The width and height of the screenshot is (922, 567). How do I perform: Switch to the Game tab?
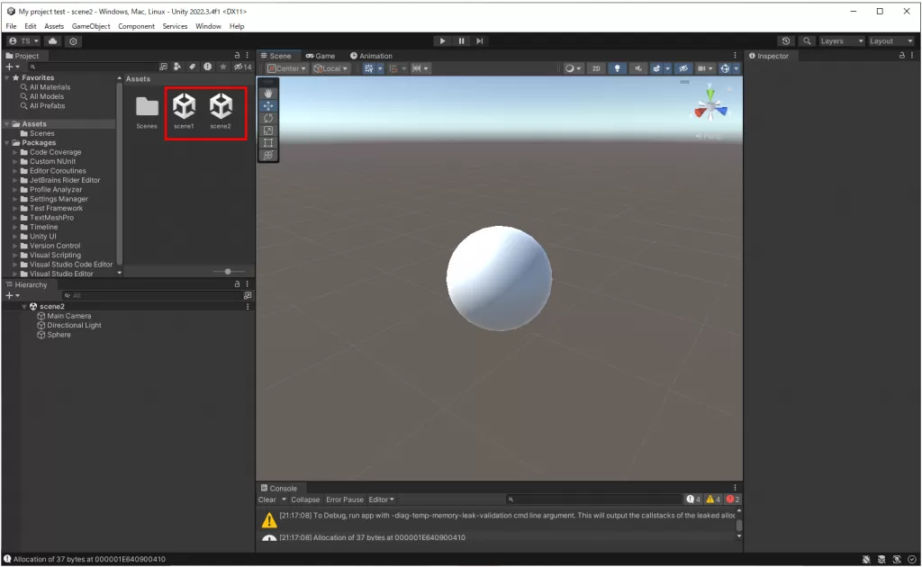321,56
